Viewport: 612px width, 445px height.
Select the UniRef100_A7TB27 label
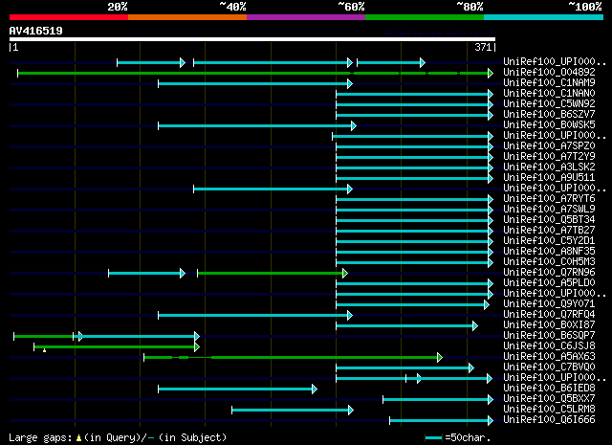point(549,230)
